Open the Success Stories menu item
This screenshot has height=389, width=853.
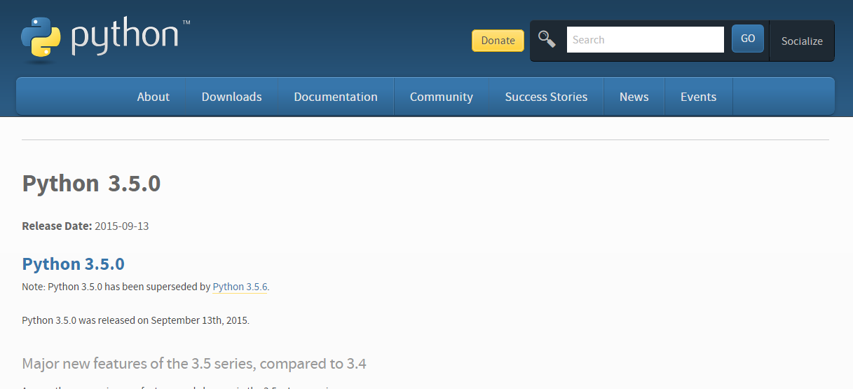[546, 97]
